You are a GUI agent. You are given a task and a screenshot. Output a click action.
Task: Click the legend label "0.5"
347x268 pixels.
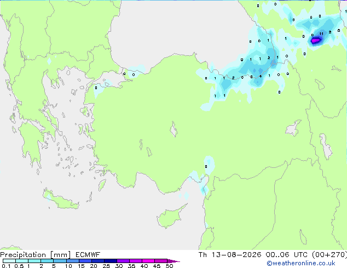tap(19, 266)
